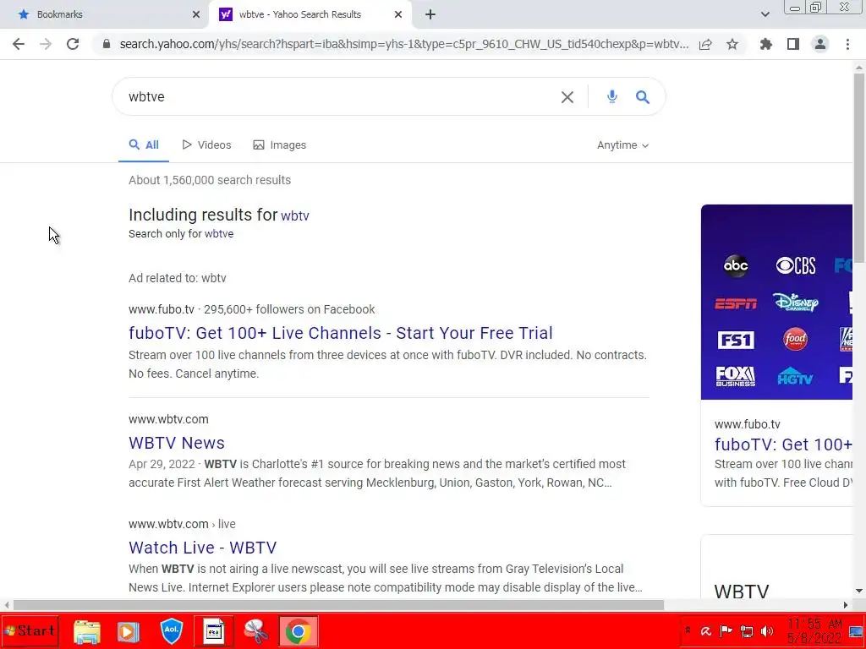Select the All results tab
The width and height of the screenshot is (866, 649).
click(144, 145)
